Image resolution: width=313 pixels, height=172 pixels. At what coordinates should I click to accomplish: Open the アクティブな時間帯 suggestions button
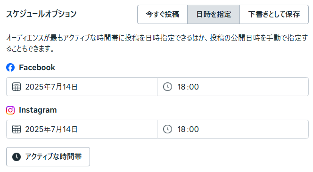48,157
